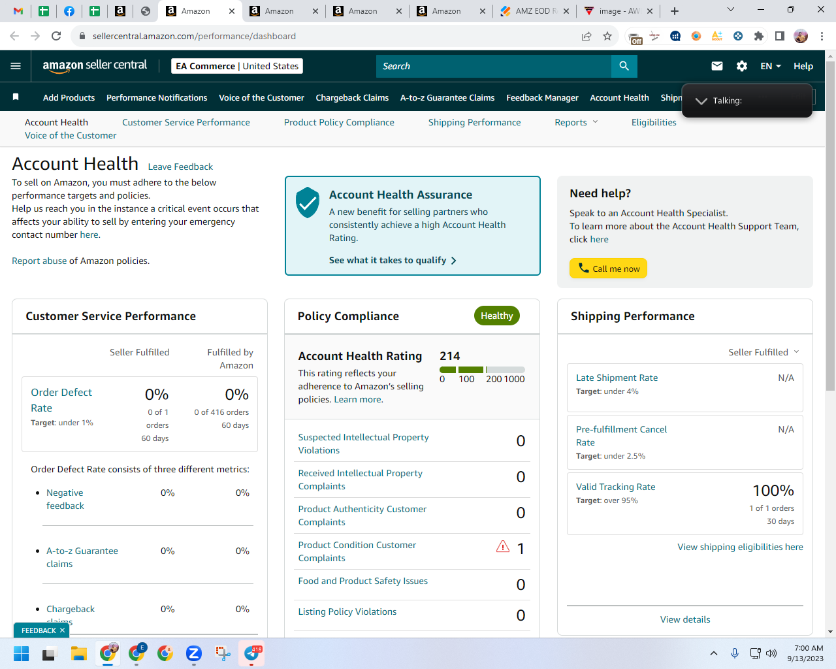836x669 pixels.
Task: Click the Learn more link under Account Health Rating
Action: tap(357, 399)
